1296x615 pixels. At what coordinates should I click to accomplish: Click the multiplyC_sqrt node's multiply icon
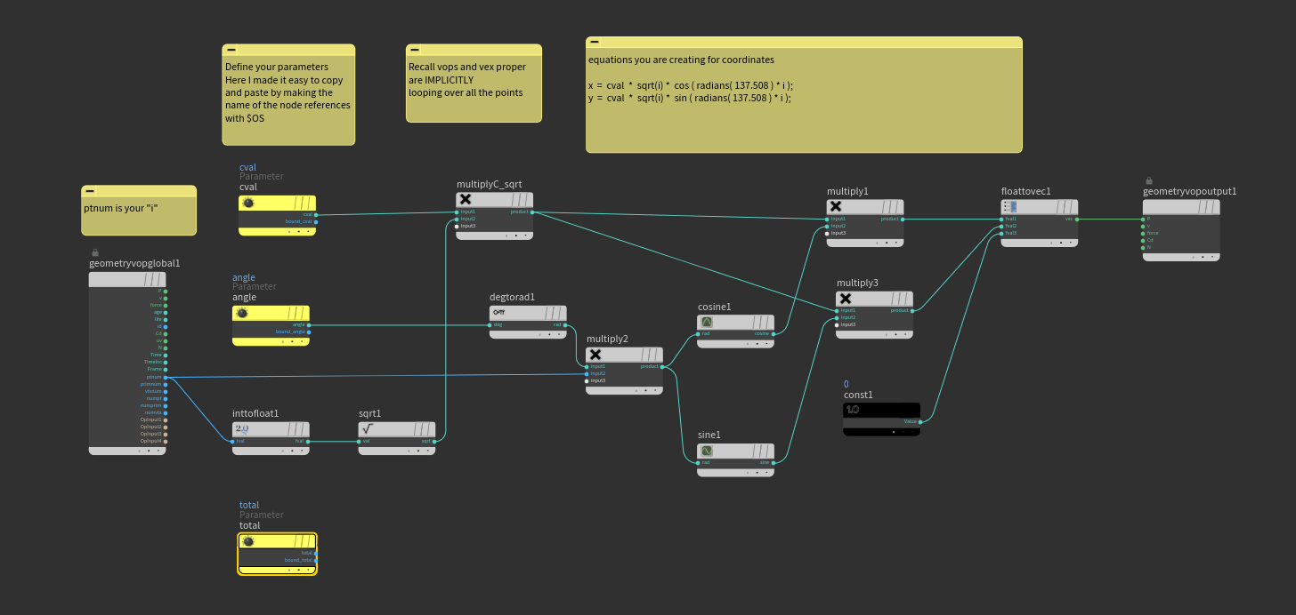tap(465, 200)
